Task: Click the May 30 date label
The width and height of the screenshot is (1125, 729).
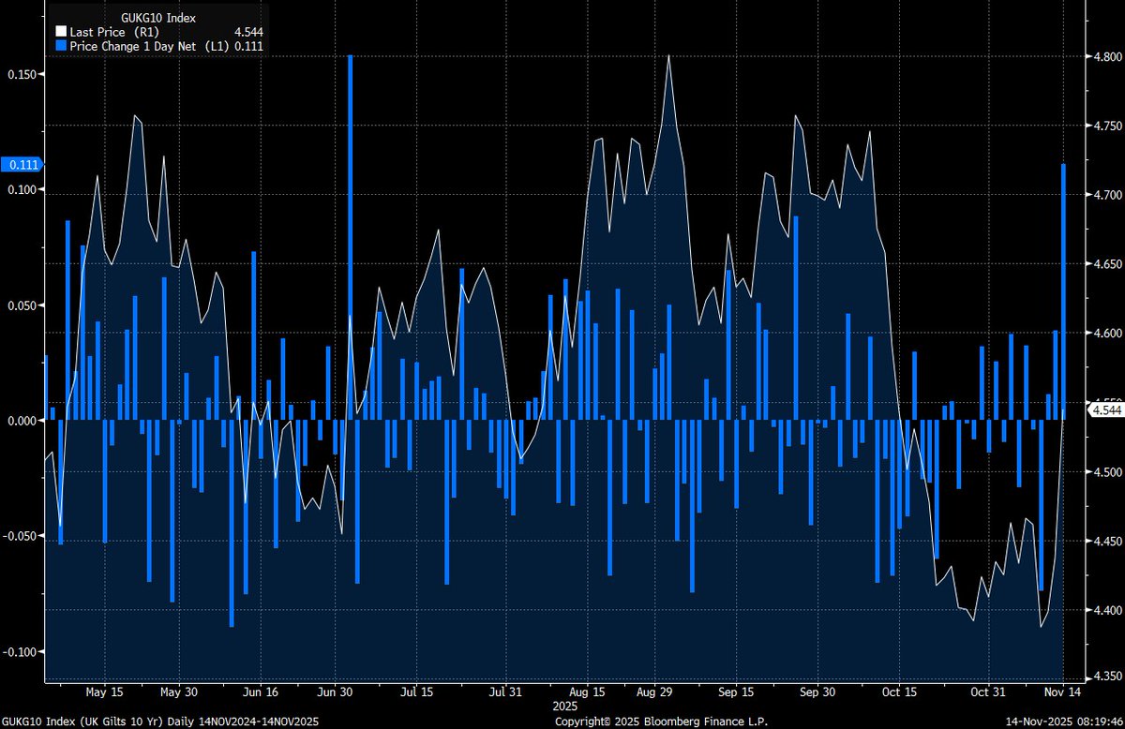Action: click(x=177, y=692)
